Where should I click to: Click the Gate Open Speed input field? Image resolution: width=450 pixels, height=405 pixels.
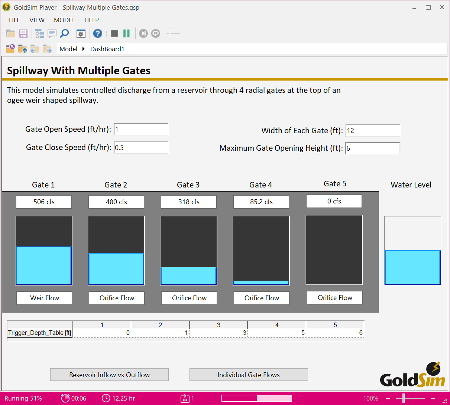coord(141,130)
